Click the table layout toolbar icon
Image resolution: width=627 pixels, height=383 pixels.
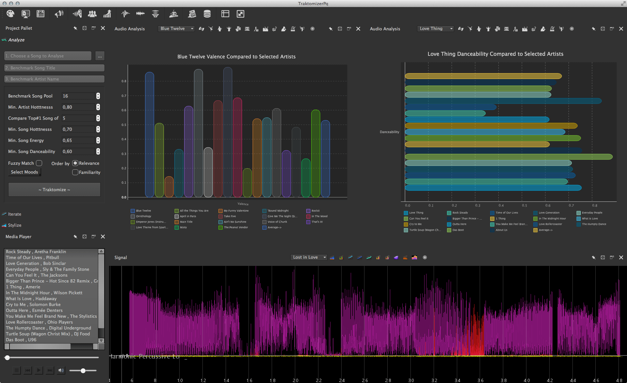pyautogui.click(x=225, y=14)
